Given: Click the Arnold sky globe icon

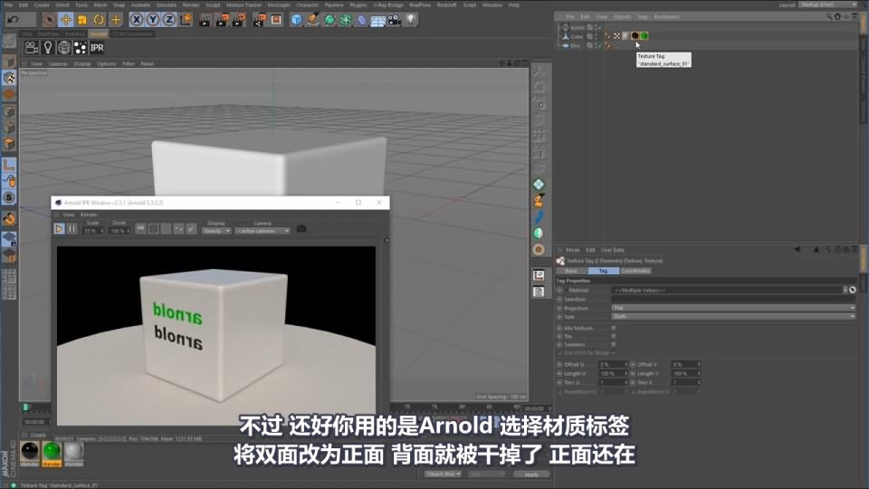Looking at the screenshot, I should (64, 48).
